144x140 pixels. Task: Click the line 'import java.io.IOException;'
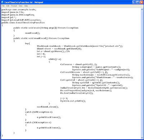[18, 15]
